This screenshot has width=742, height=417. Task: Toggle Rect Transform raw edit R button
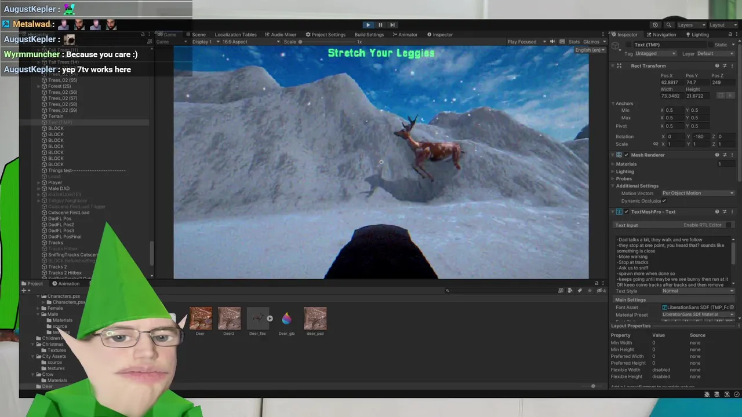tap(730, 95)
